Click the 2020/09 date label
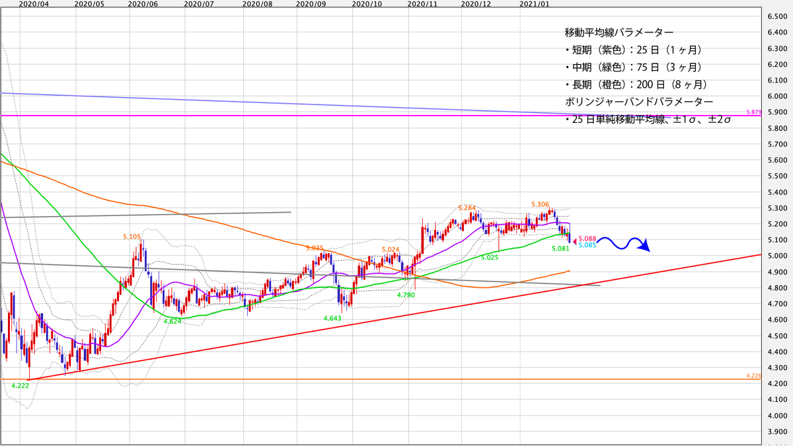Screen dimensions: 793x446 pyautogui.click(x=311, y=3)
